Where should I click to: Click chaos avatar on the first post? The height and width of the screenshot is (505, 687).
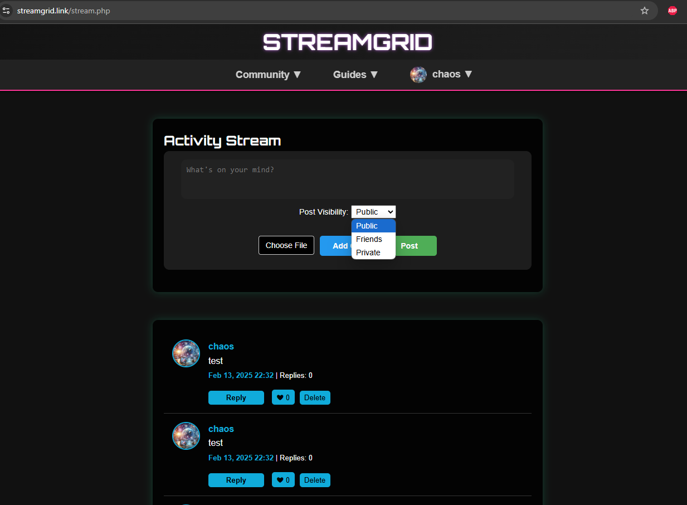click(186, 353)
